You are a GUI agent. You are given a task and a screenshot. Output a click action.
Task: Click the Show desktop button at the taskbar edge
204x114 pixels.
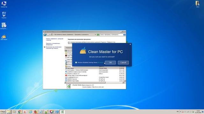coord(203,112)
